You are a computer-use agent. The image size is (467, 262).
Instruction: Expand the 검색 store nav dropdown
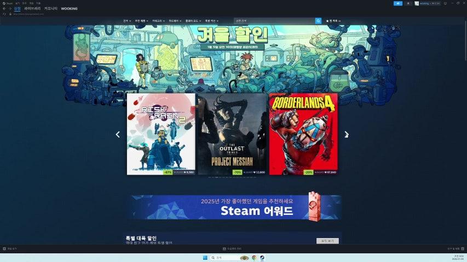click(127, 21)
